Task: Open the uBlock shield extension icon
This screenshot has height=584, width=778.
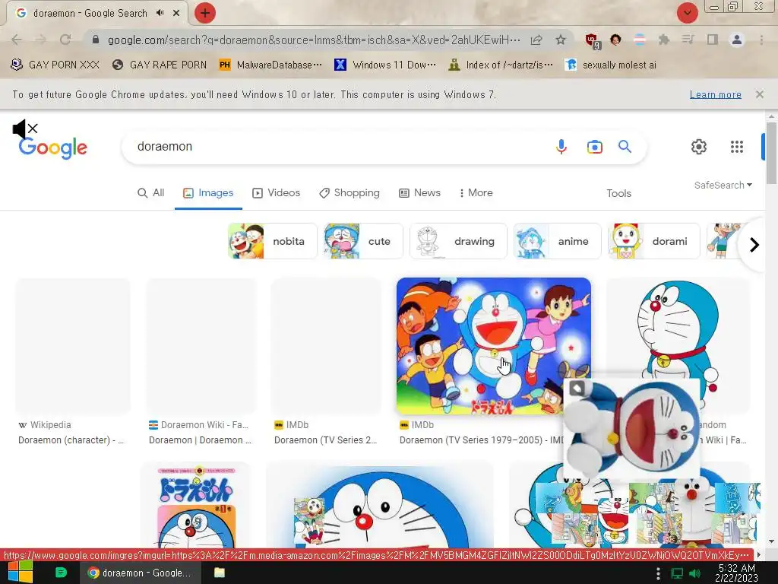Action: (592, 40)
